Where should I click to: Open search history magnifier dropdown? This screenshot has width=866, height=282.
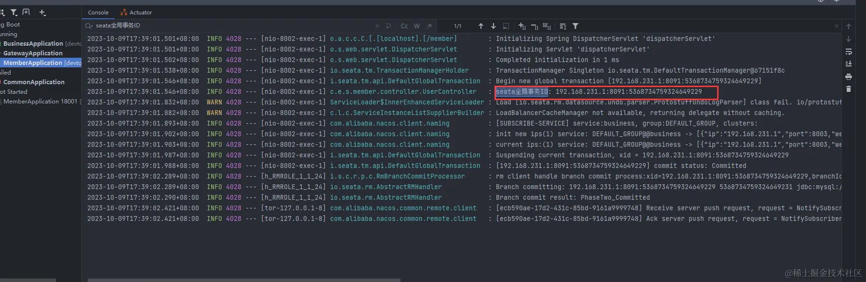coord(89,26)
